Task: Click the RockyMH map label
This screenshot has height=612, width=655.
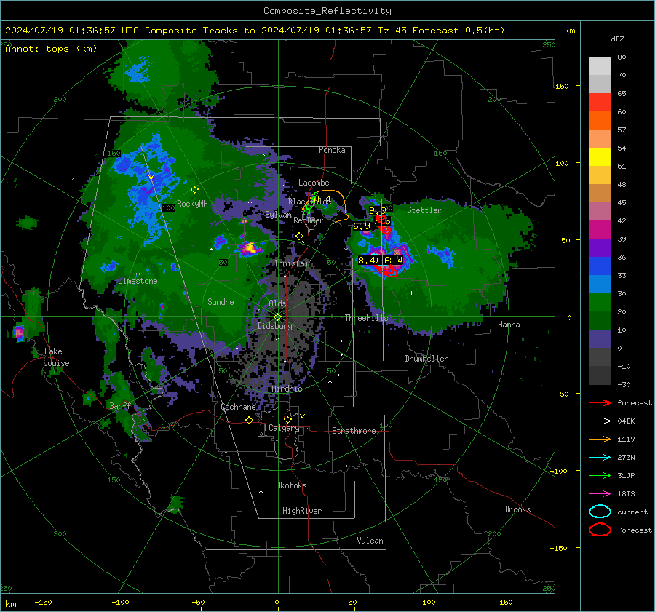Action: click(192, 204)
